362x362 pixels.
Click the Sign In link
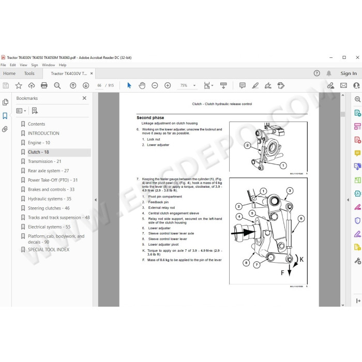coord(349,73)
